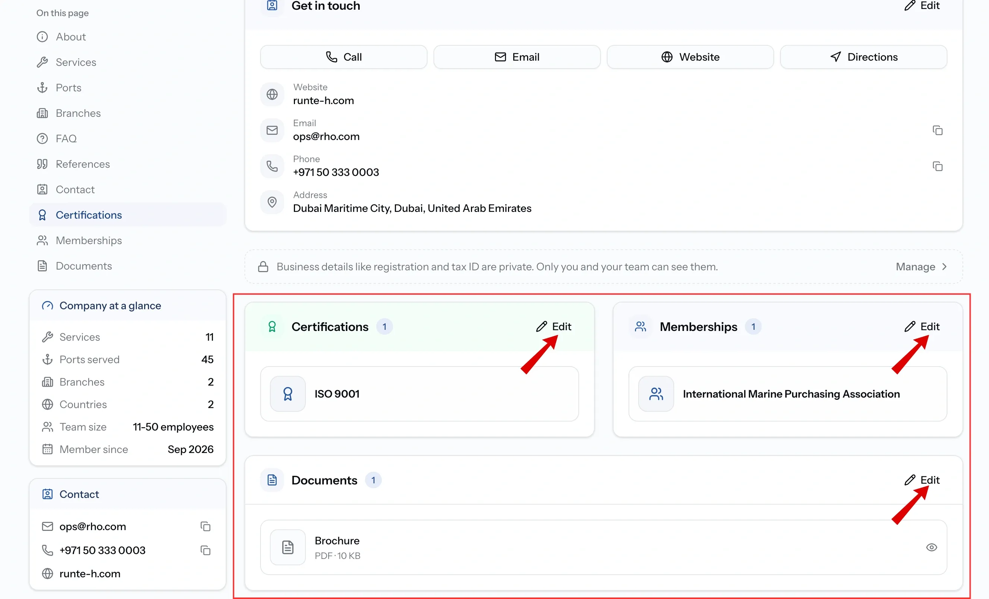The image size is (989, 599).
Task: Copy +971 50 333 0003 in sidebar Contact card
Action: pos(206,550)
